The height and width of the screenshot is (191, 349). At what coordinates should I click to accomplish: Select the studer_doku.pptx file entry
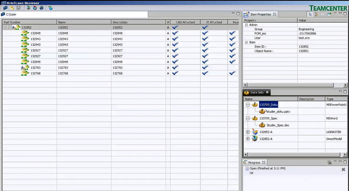tap(278, 112)
